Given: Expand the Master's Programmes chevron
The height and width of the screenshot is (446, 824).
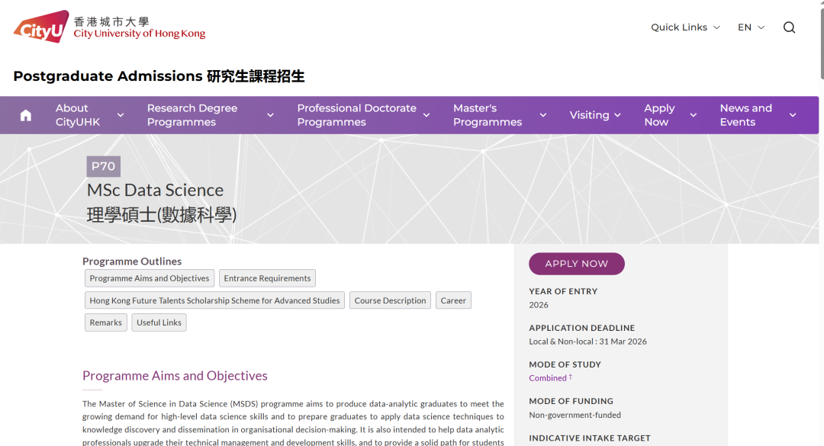Looking at the screenshot, I should 543,115.
